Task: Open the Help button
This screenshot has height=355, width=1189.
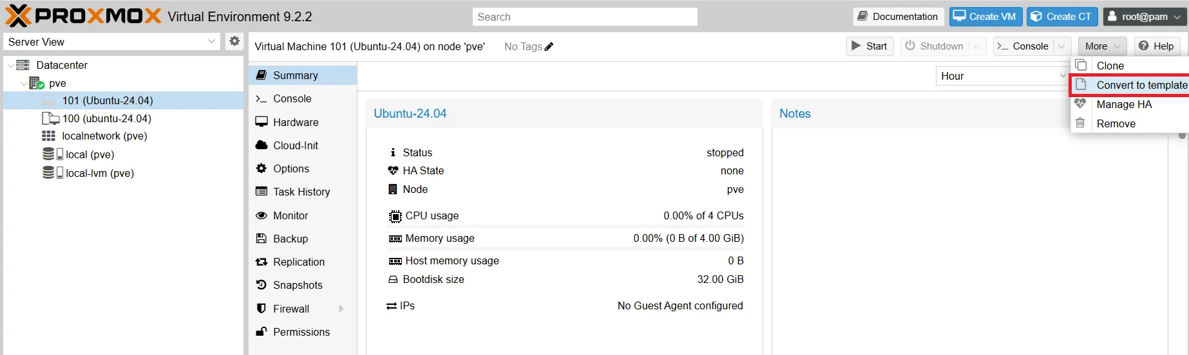Action: [1156, 46]
